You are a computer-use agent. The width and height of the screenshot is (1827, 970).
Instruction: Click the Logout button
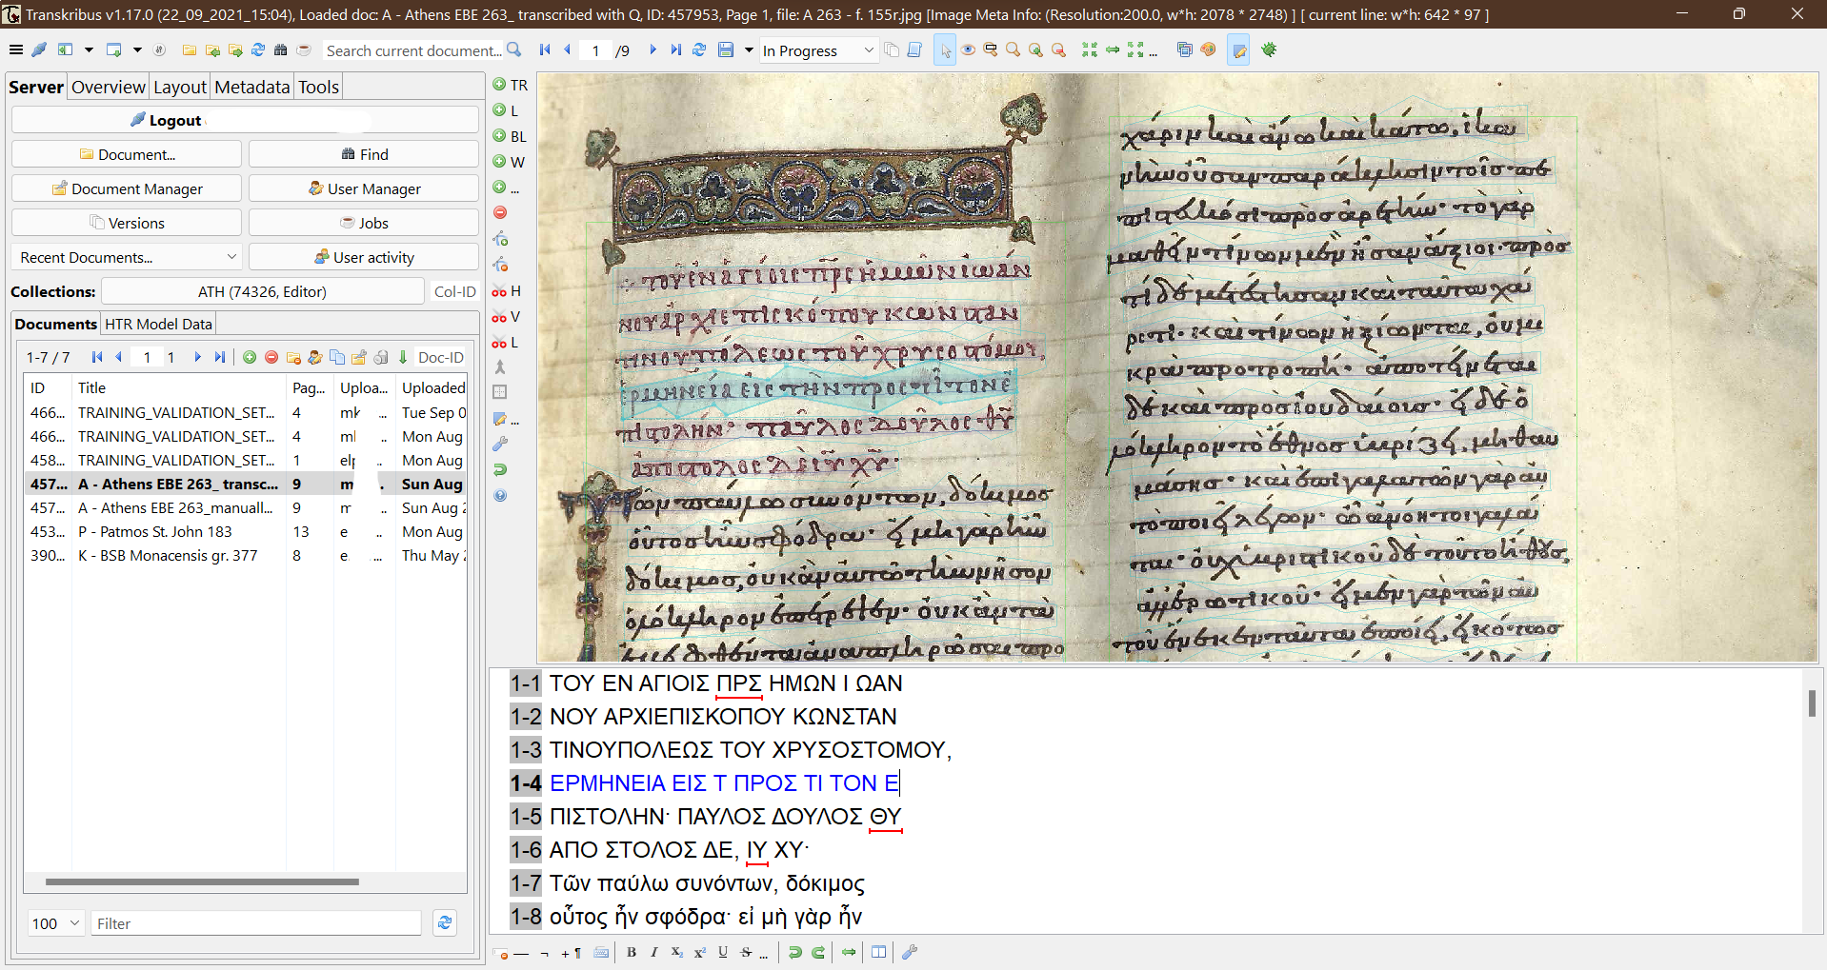pos(245,120)
